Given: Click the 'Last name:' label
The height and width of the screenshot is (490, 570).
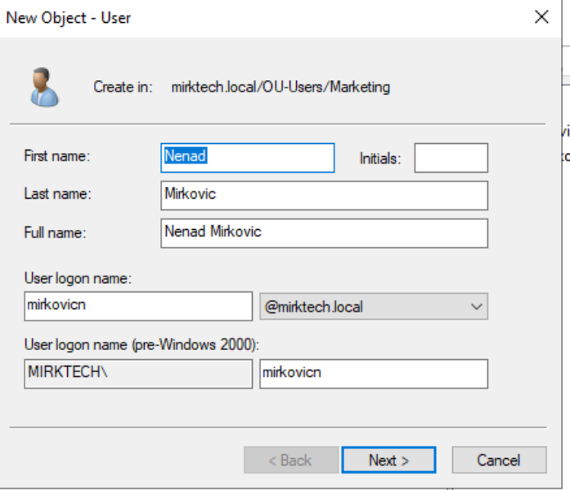Looking at the screenshot, I should click(57, 194).
